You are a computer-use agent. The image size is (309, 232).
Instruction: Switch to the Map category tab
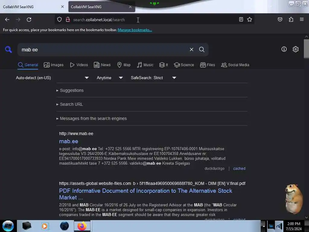124,65
